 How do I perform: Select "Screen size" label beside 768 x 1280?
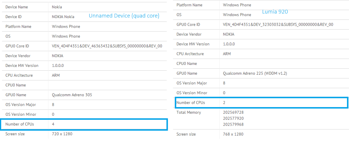click(x=186, y=134)
